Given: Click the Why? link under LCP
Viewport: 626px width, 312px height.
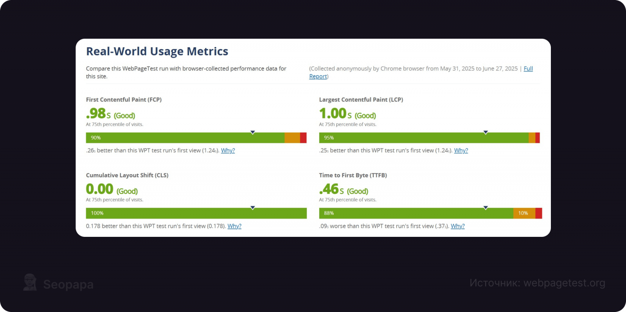Looking at the screenshot, I should [461, 151].
